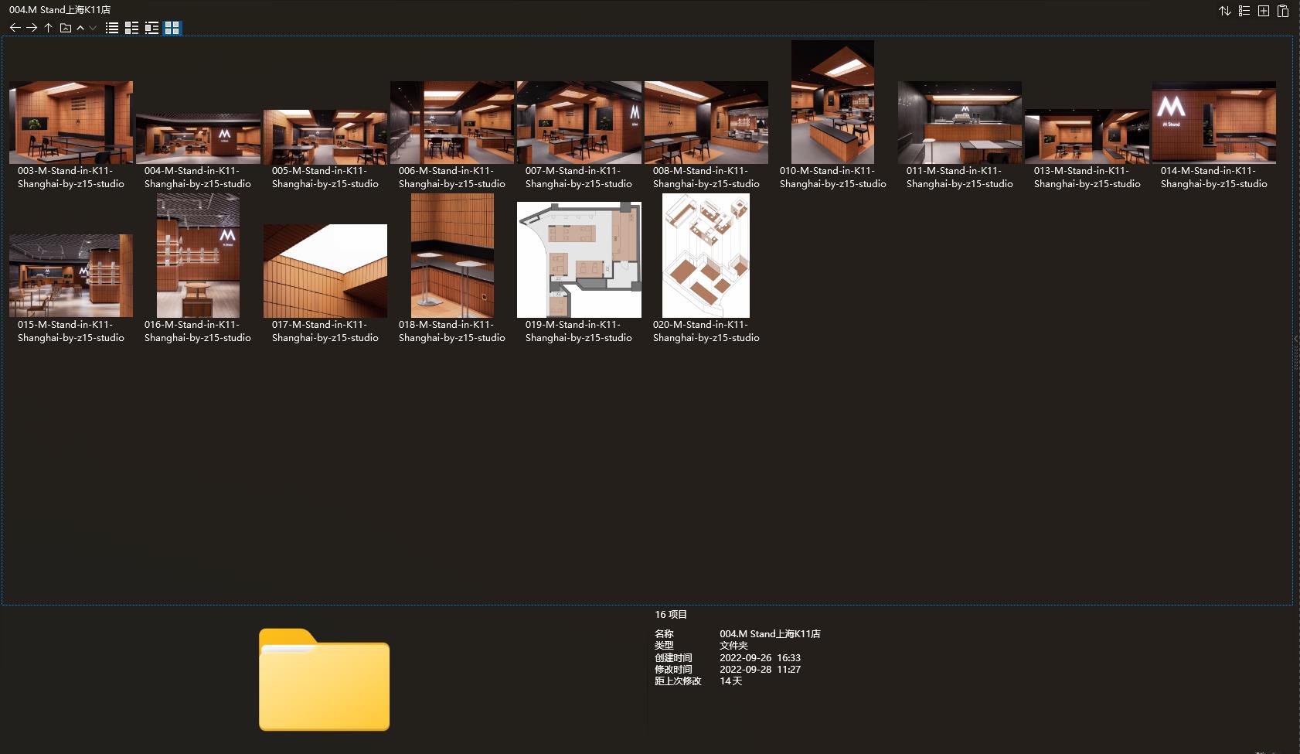The height and width of the screenshot is (754, 1300).
Task: Click the back navigation arrow
Action: click(15, 28)
